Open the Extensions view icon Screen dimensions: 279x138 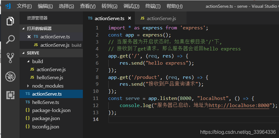[x=10, y=95]
